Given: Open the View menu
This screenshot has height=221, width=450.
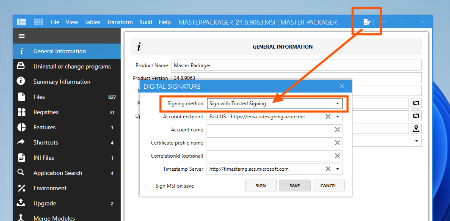Looking at the screenshot, I should point(72,22).
